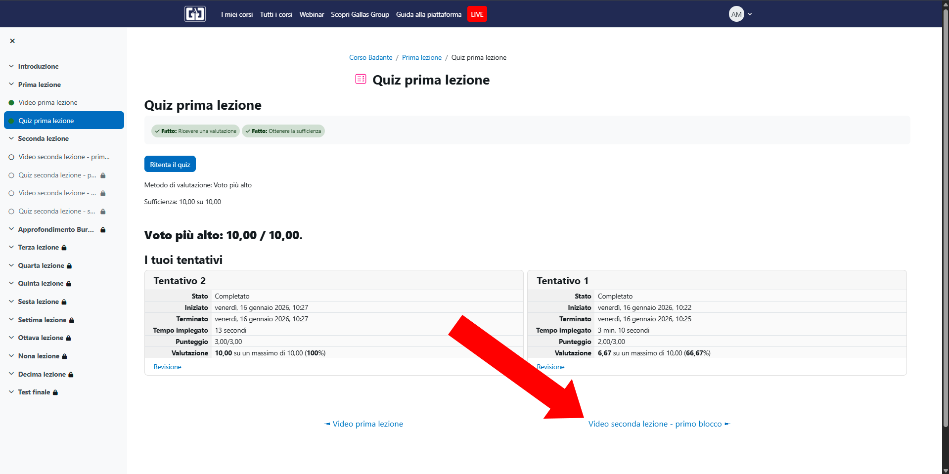Click the quiz icon beside page title

361,79
